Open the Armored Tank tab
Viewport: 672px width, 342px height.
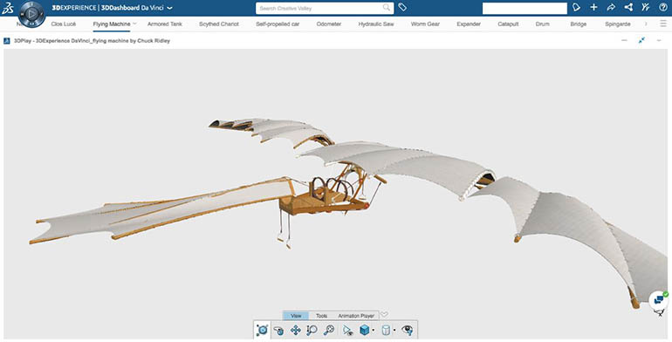pos(165,24)
